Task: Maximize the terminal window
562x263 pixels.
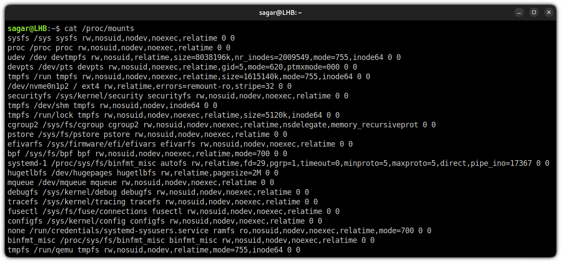Action: tap(534, 13)
